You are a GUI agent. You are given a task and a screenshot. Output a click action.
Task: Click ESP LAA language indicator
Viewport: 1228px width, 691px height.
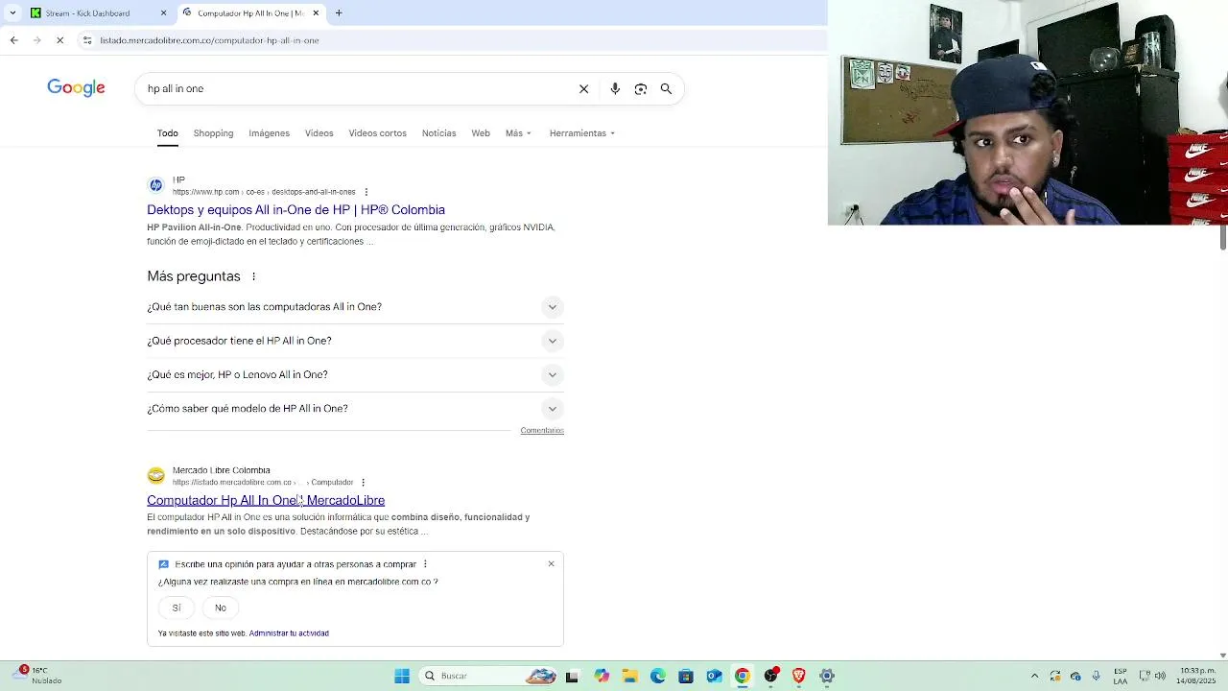pos(1121,676)
